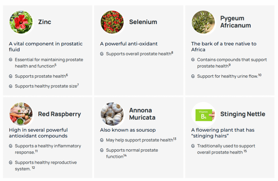This screenshot has width=278, height=181.
Task: Select the garlic bulbs image for Annona Muricata
Action: (112, 114)
